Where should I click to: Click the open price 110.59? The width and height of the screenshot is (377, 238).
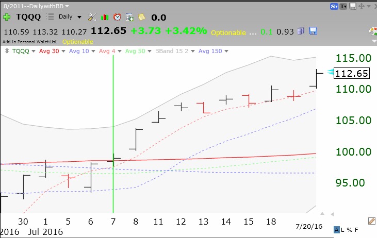[x=17, y=32]
